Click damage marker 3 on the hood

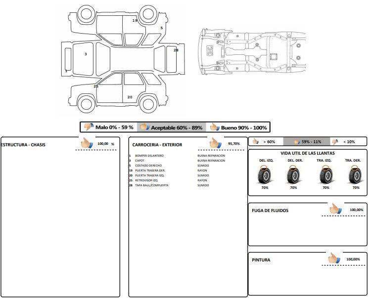[86, 54]
